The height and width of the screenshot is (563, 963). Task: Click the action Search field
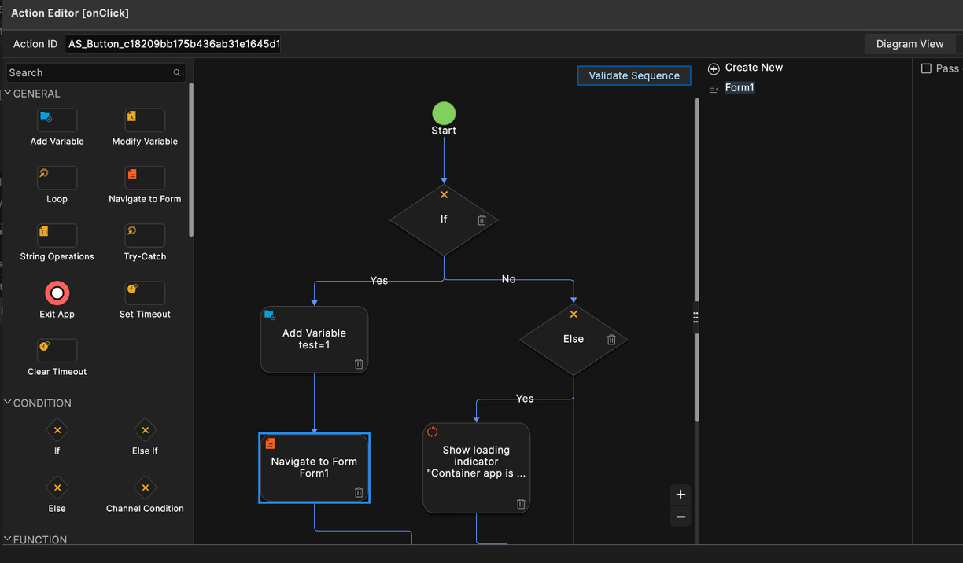[89, 72]
